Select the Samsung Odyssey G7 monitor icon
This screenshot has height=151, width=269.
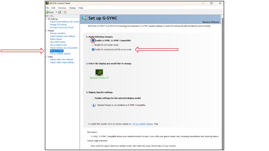pos(99,72)
